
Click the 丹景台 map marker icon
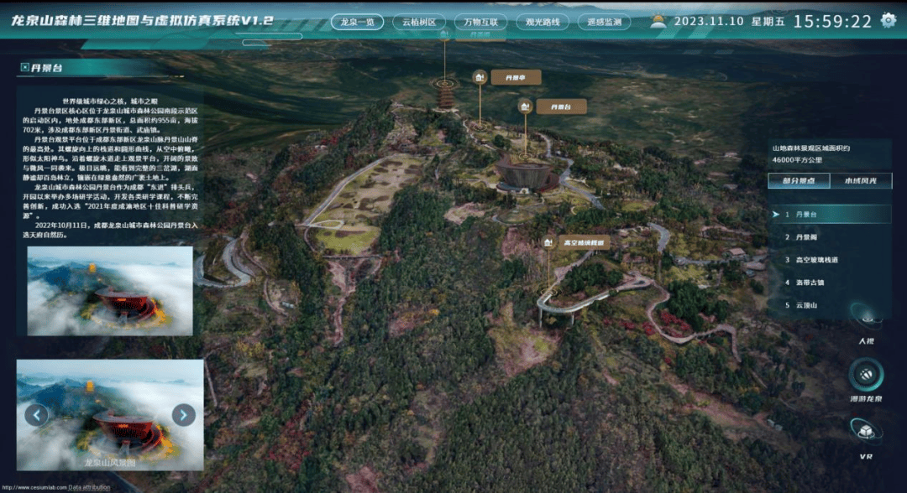(x=525, y=106)
